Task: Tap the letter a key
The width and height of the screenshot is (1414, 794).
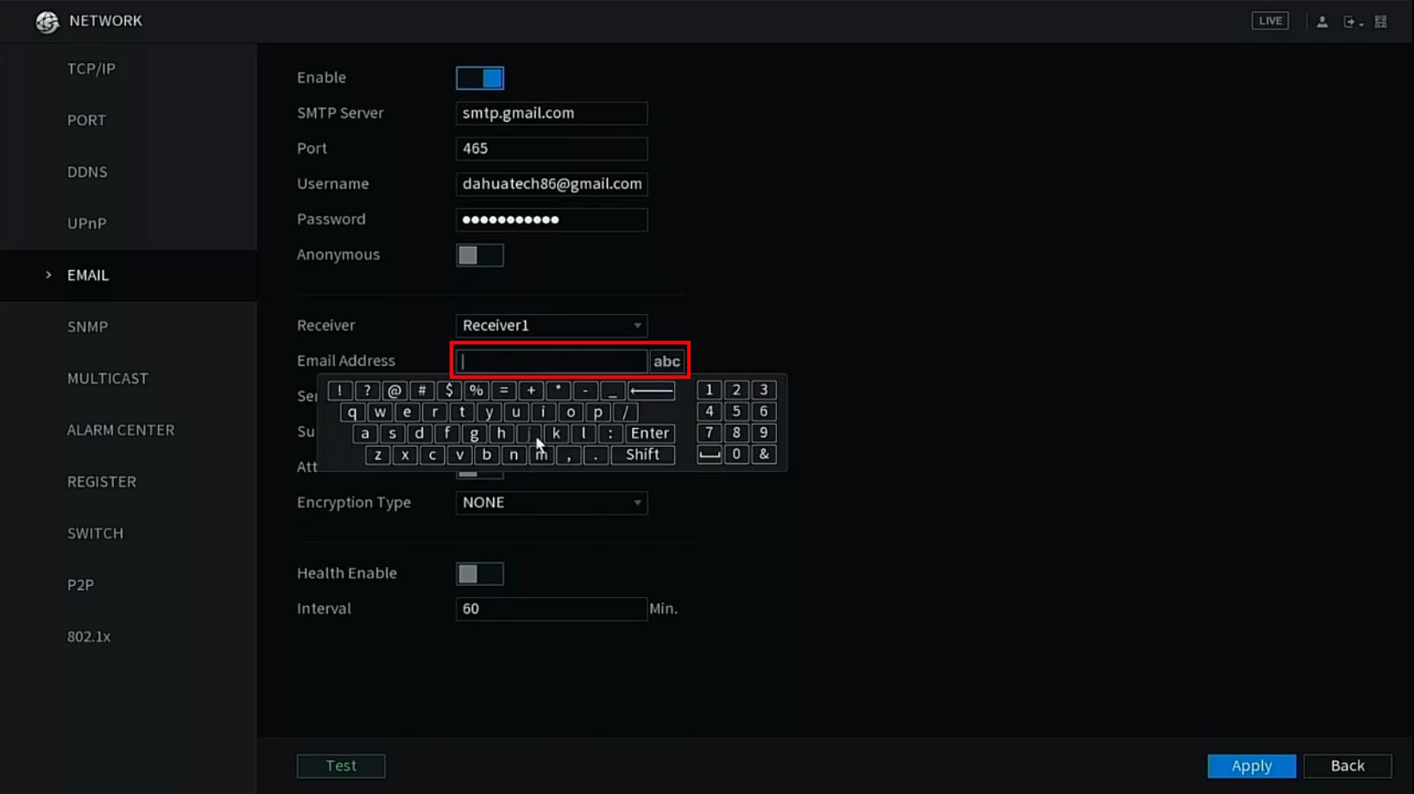Action: (x=365, y=433)
